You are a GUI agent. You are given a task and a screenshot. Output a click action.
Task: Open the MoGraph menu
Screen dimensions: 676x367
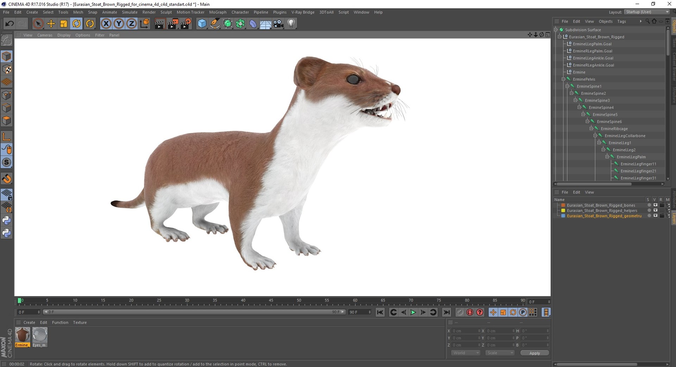click(218, 12)
